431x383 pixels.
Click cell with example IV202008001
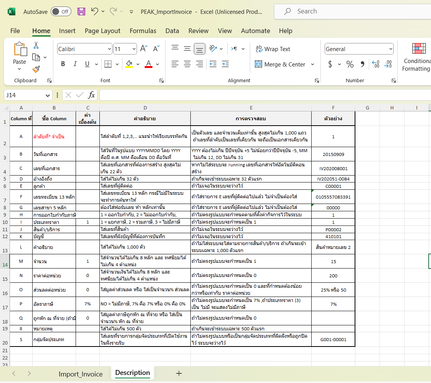coord(333,168)
